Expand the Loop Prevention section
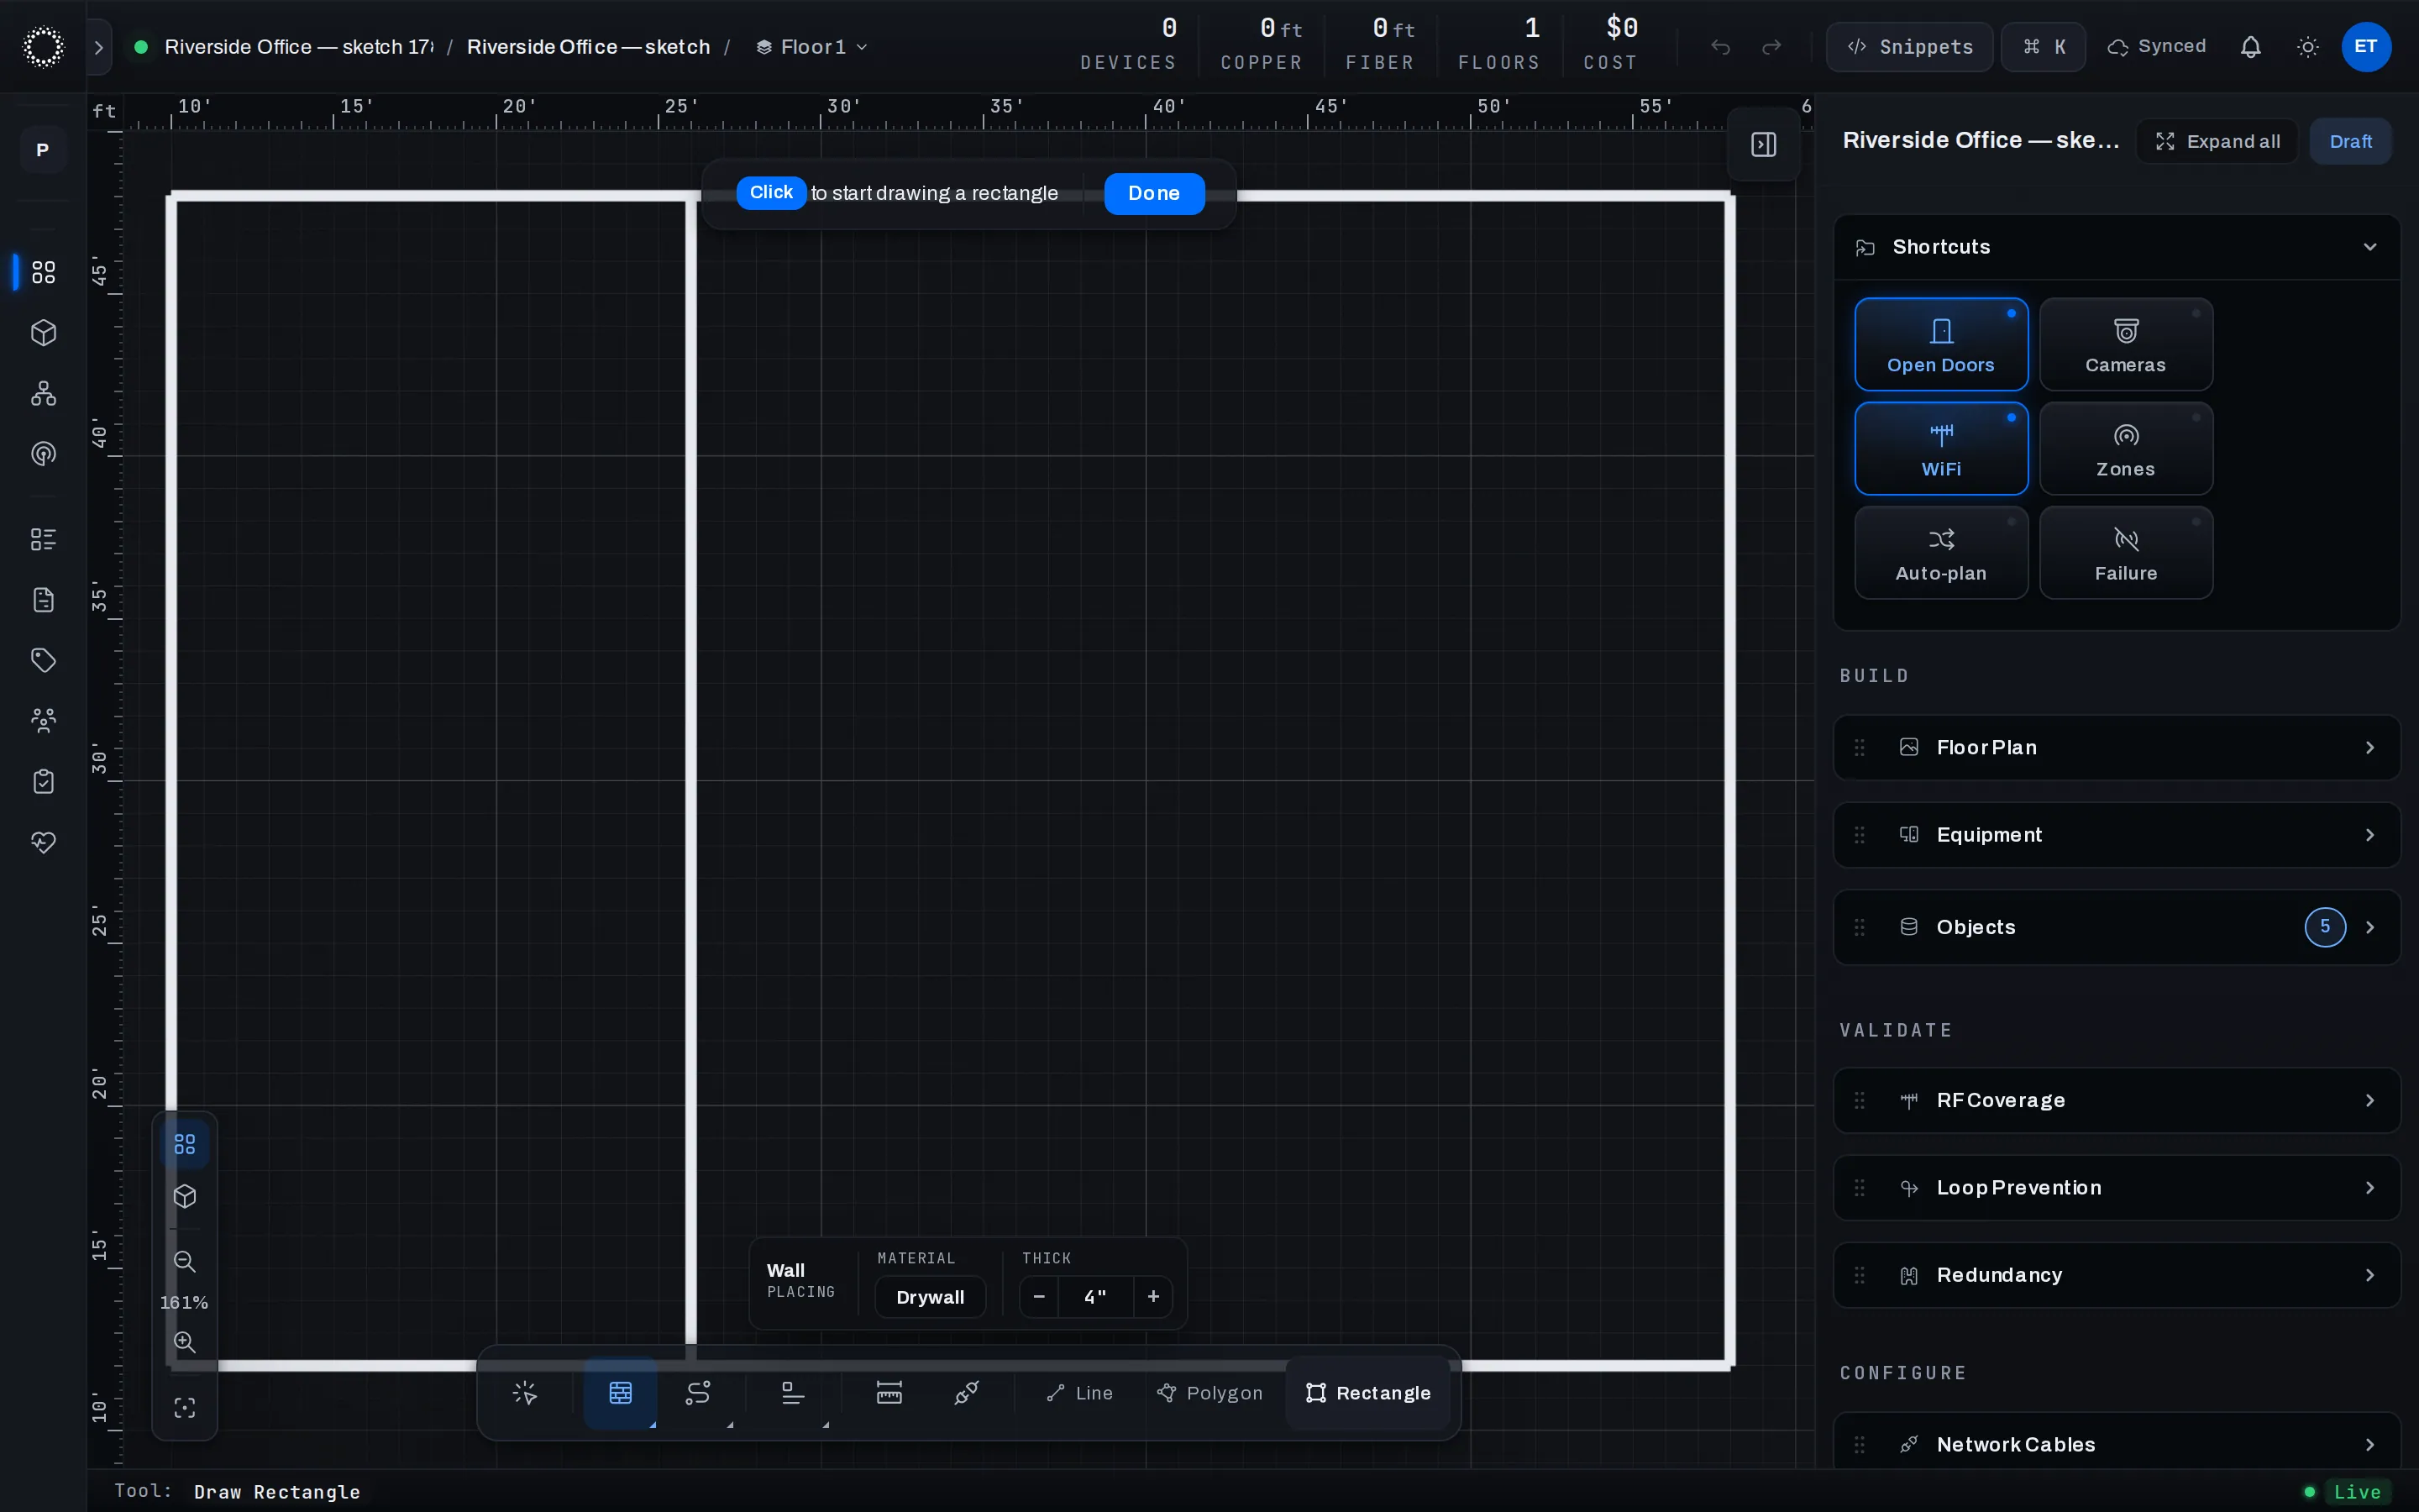The height and width of the screenshot is (1512, 2419). click(x=2117, y=1188)
